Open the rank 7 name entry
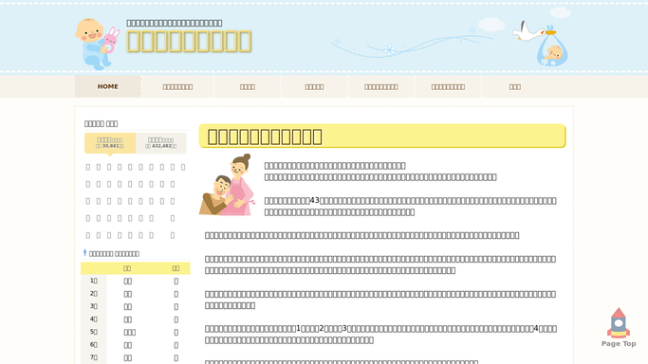648x364 pixels. click(128, 357)
